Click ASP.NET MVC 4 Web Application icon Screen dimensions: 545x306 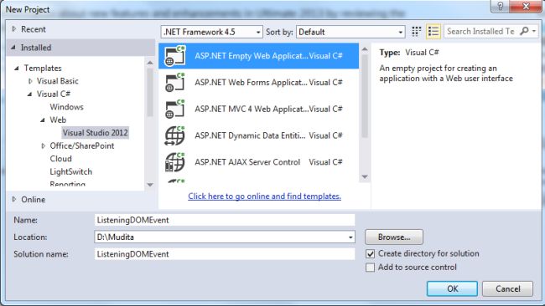click(x=175, y=109)
